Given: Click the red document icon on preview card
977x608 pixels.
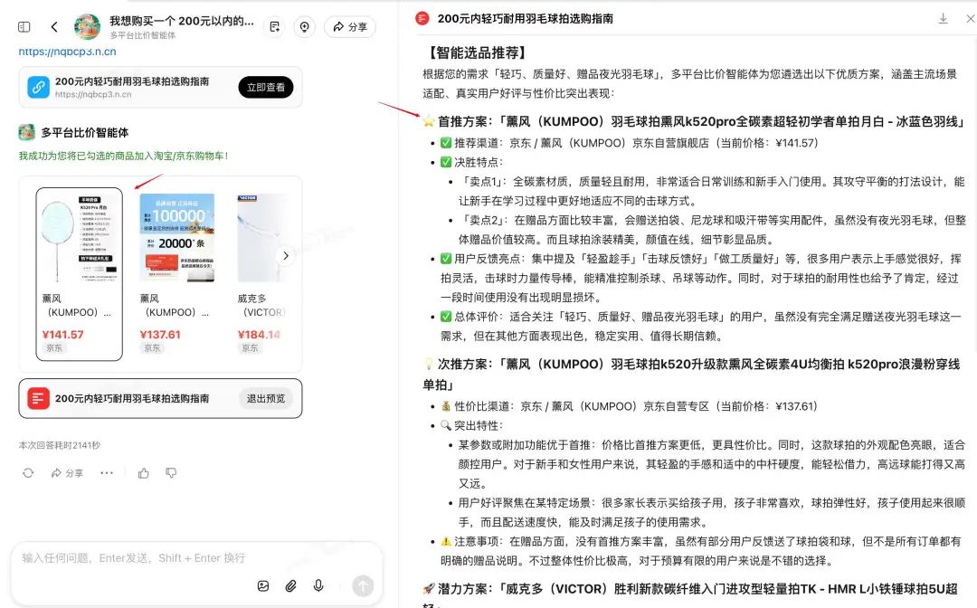Looking at the screenshot, I should click(x=38, y=399).
